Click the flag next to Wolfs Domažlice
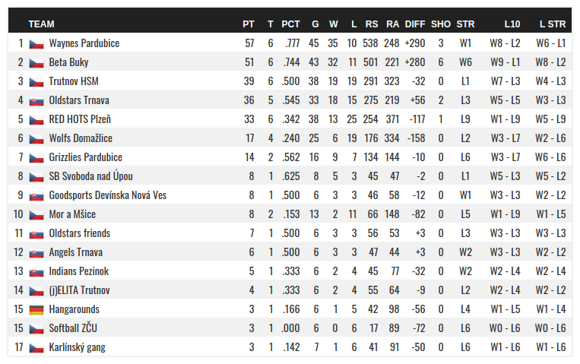Screen dimensions: 580x364 pyautogui.click(x=36, y=139)
